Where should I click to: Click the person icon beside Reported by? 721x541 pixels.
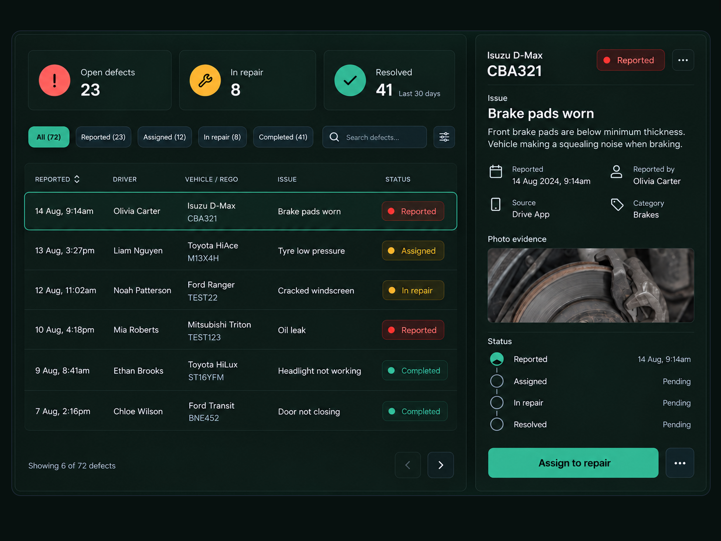click(x=616, y=171)
